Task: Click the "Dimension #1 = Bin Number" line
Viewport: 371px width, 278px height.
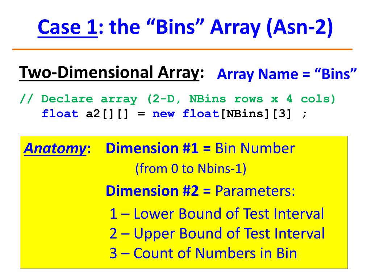Action: [200, 148]
